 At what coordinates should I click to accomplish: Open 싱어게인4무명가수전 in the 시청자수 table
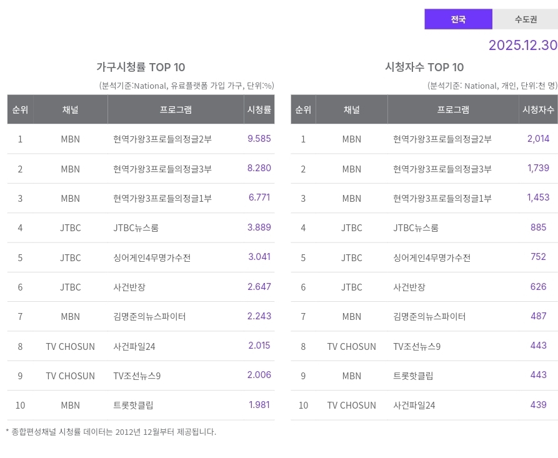tap(432, 257)
